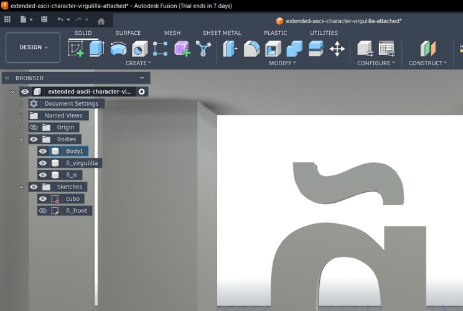Expand the Document Settings node
Viewport: 463px width, 311px height.
21,104
